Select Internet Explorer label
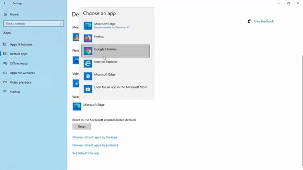The image size is (303, 170). (106, 62)
